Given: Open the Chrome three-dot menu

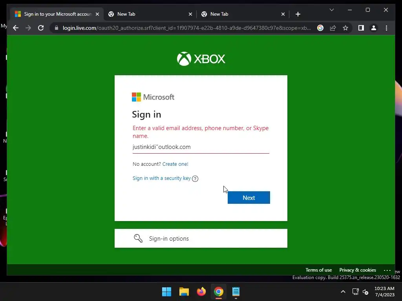Looking at the screenshot, I should [x=386, y=28].
